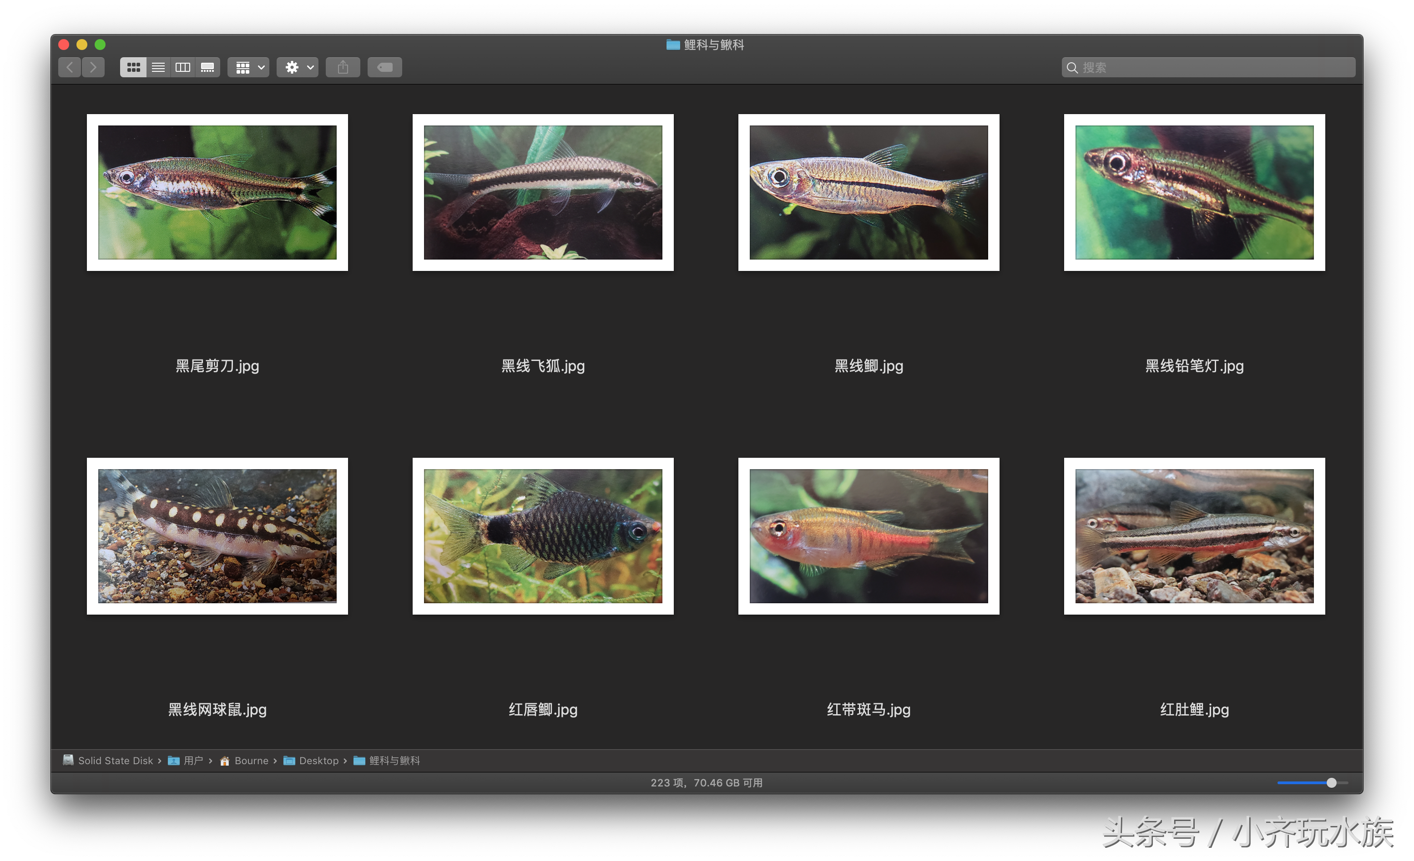Click the file name 黑线飞狐.jpg

[543, 366]
